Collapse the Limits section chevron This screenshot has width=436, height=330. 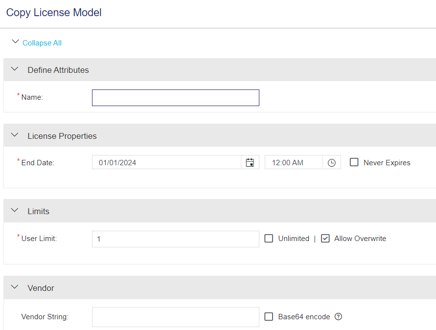15,210
